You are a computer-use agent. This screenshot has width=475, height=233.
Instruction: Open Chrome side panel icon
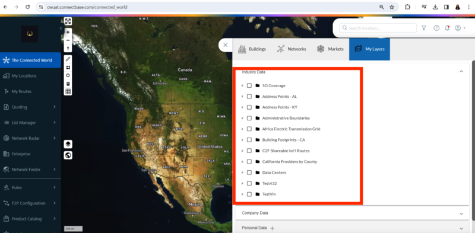(x=446, y=7)
